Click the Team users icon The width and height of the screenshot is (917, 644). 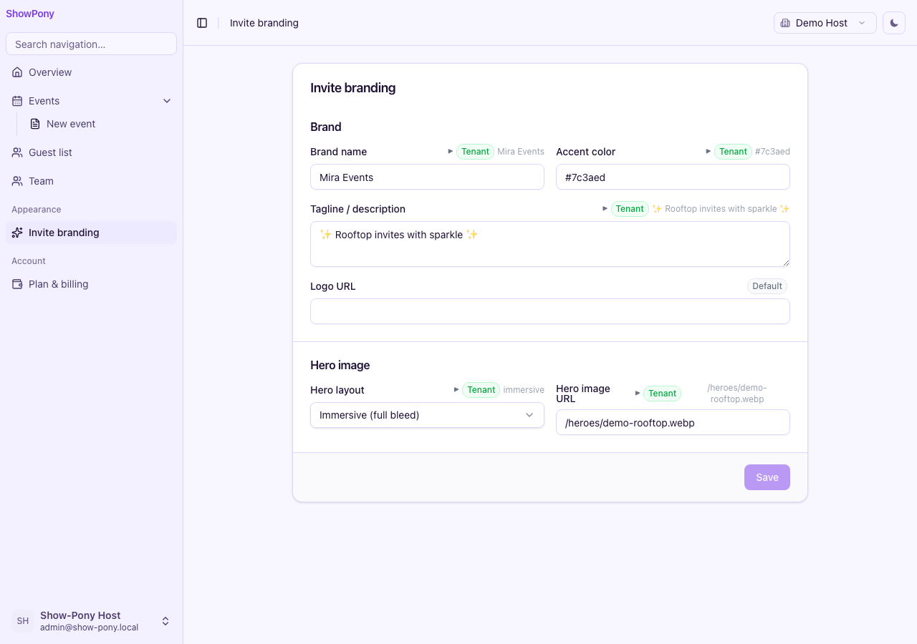point(17,181)
